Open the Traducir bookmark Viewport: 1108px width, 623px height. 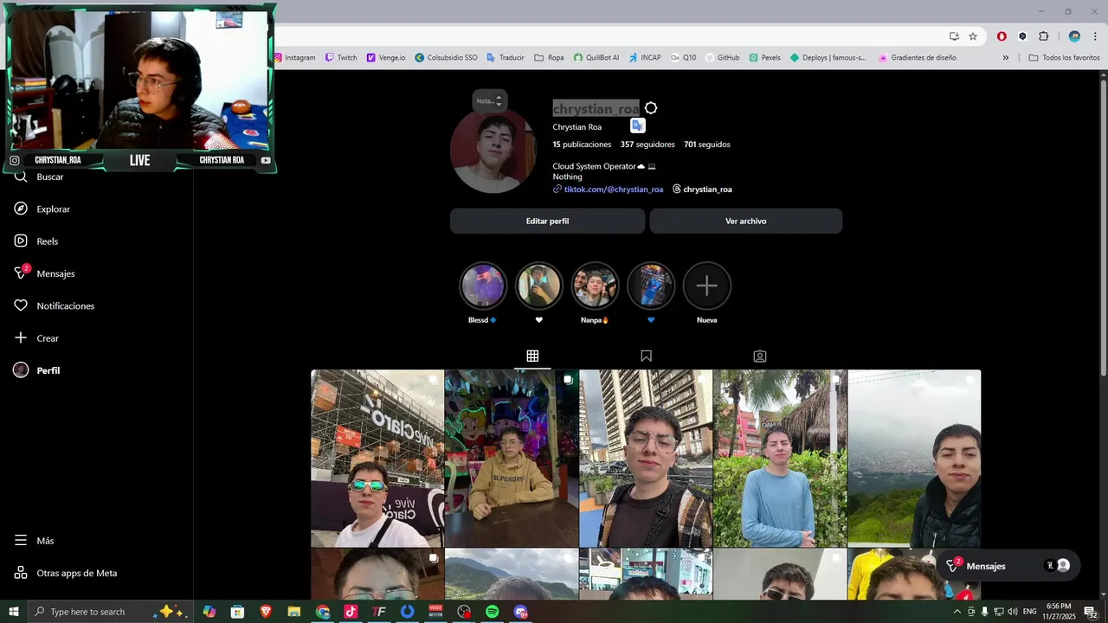506,58
